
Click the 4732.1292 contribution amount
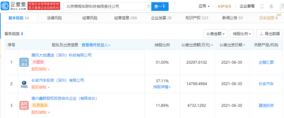[196, 106]
